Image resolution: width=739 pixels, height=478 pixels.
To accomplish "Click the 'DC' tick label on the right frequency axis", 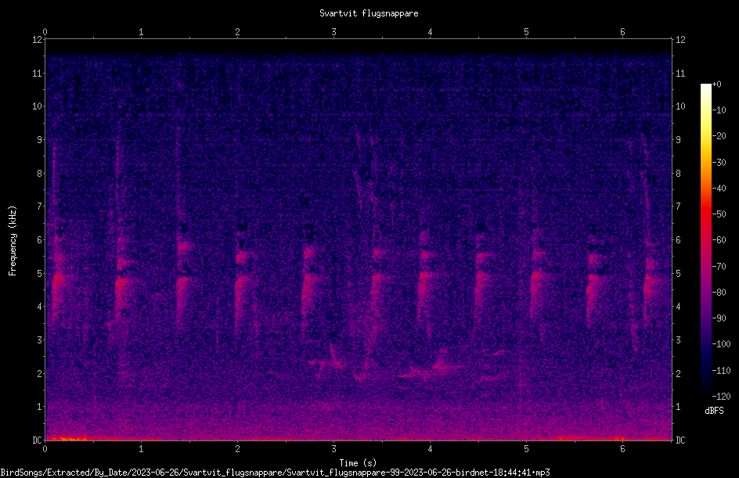I will 680,440.
